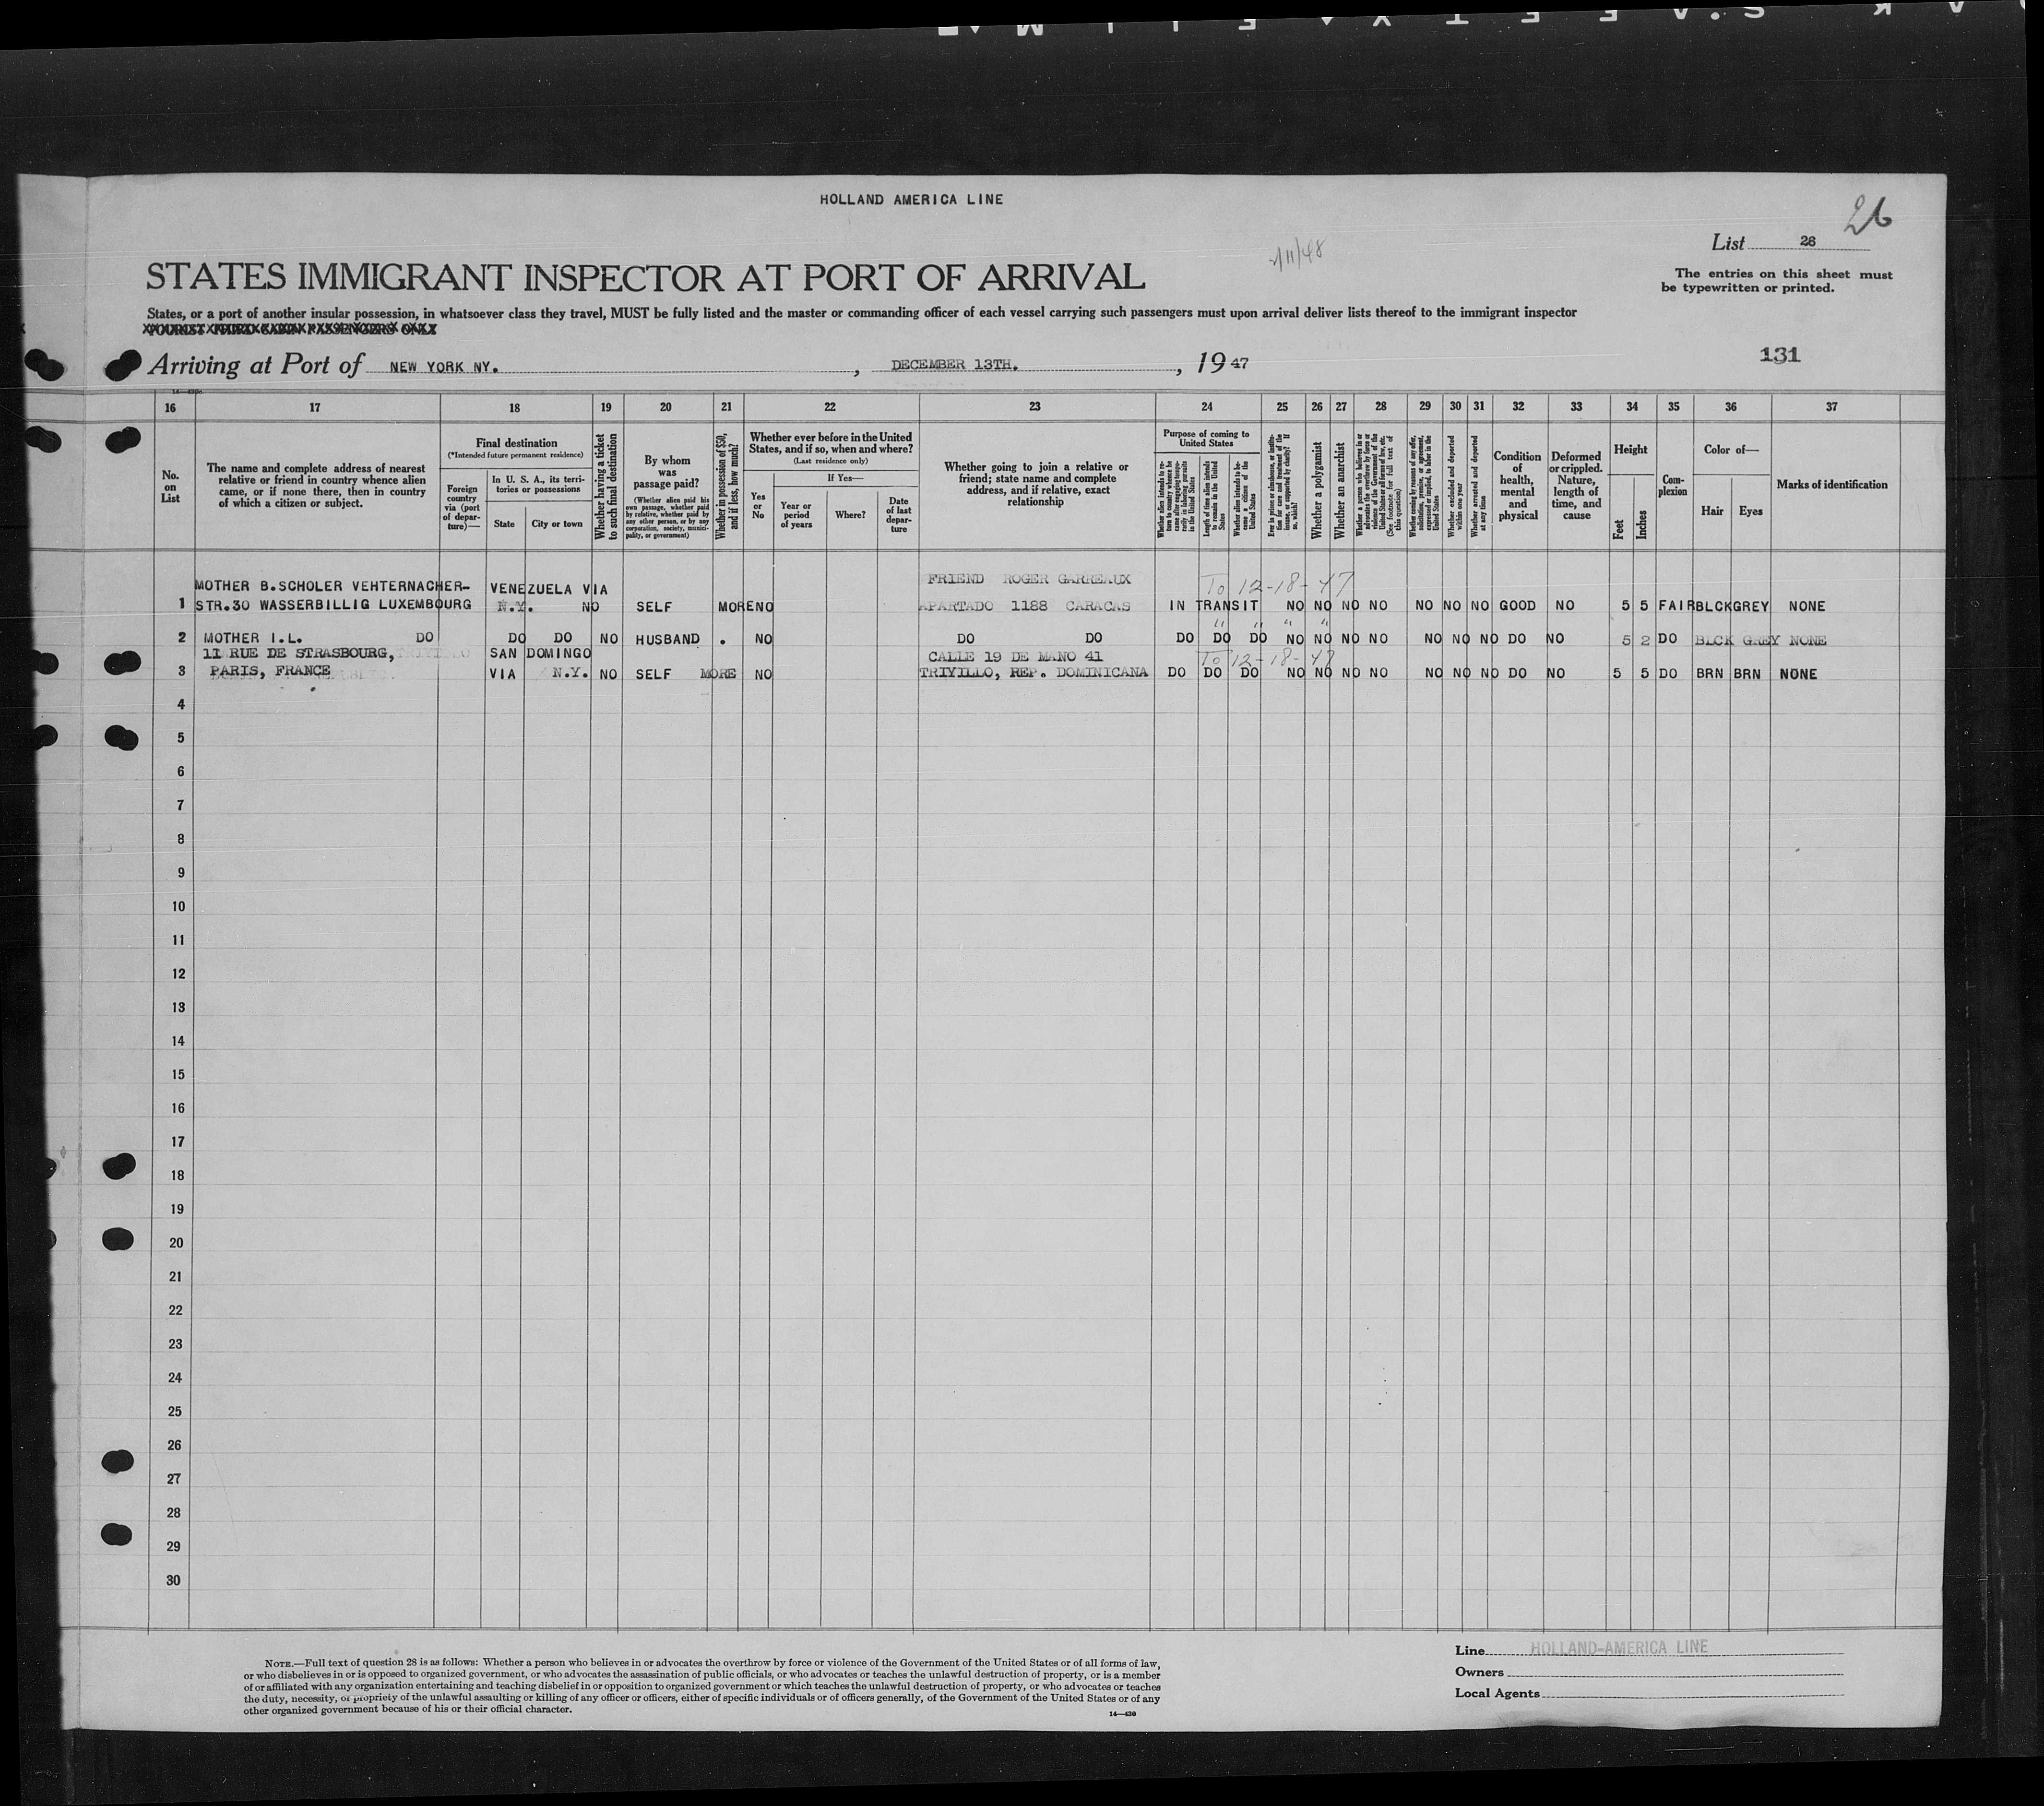2044x1806 pixels.
Task: Click row number '8' in the list column
Action: coord(181,839)
